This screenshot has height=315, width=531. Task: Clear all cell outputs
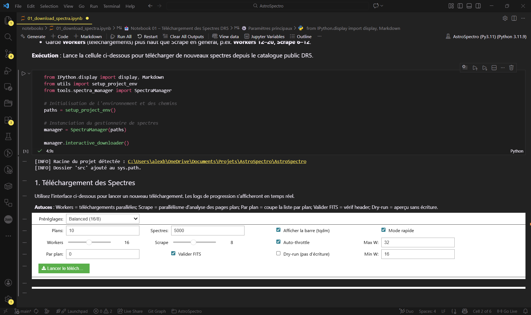coord(183,36)
